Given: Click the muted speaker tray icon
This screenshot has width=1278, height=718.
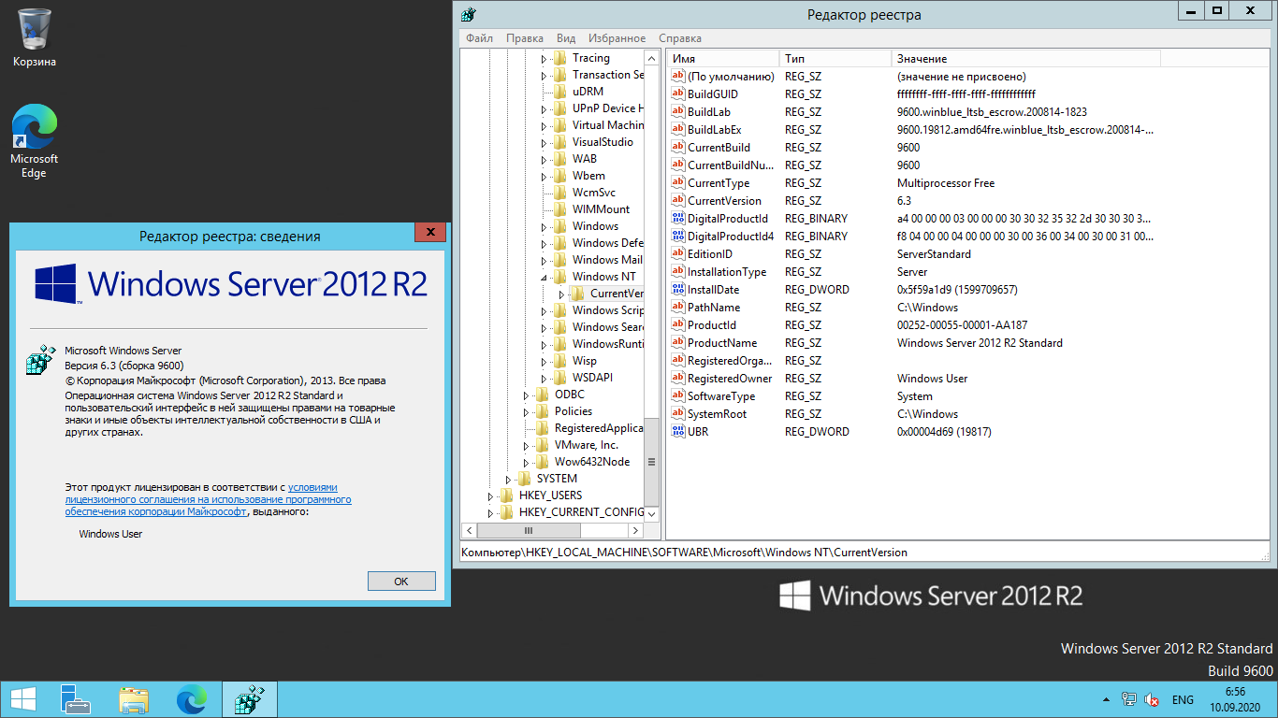Looking at the screenshot, I should [1152, 699].
